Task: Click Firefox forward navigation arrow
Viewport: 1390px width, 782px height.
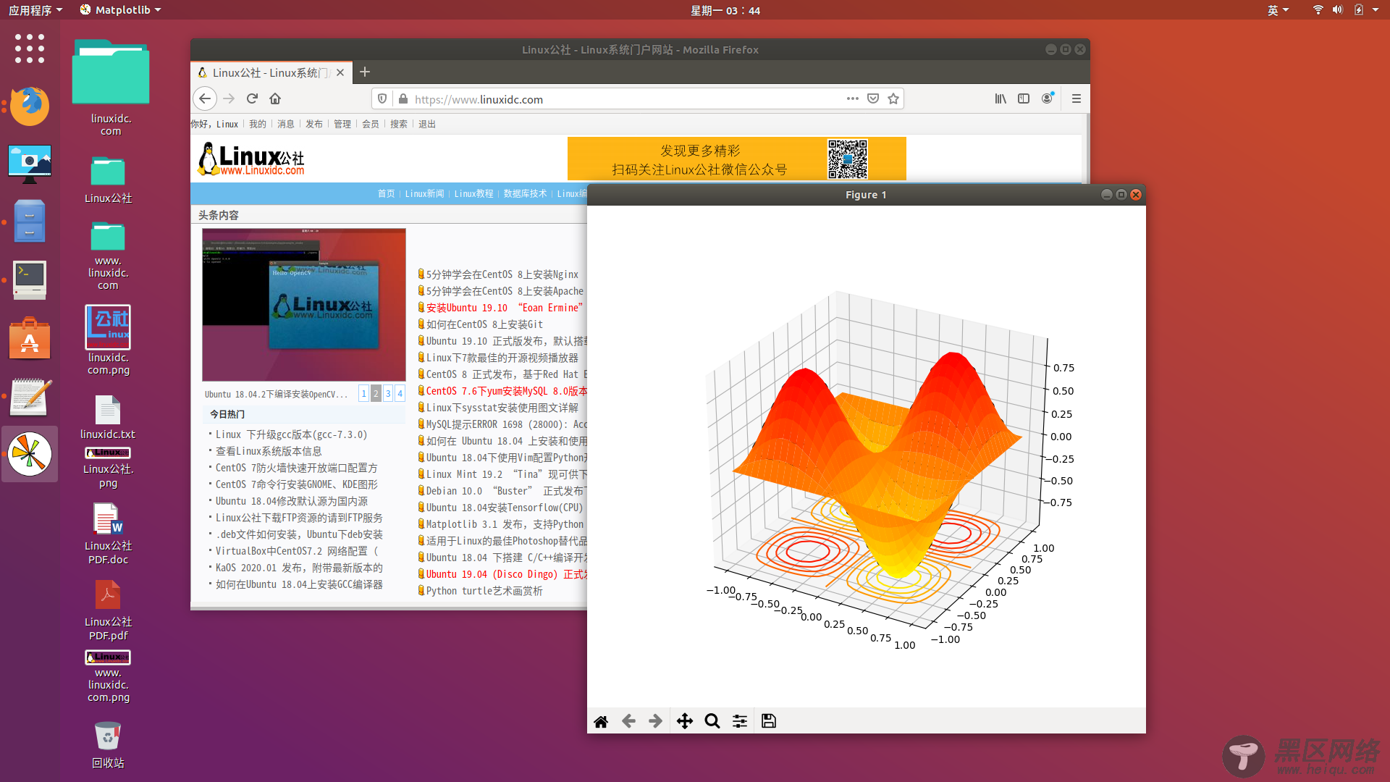Action: coord(229,98)
